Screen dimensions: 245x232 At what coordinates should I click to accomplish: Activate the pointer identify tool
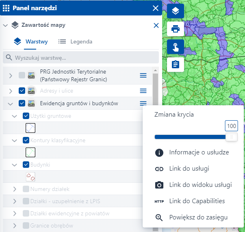point(176,47)
